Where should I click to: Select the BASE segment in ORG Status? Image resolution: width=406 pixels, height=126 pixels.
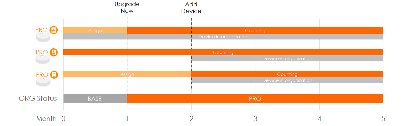coord(95,99)
